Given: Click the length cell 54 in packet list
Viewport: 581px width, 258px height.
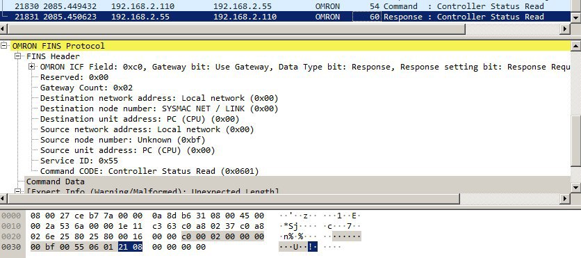Looking at the screenshot, I should [x=374, y=6].
